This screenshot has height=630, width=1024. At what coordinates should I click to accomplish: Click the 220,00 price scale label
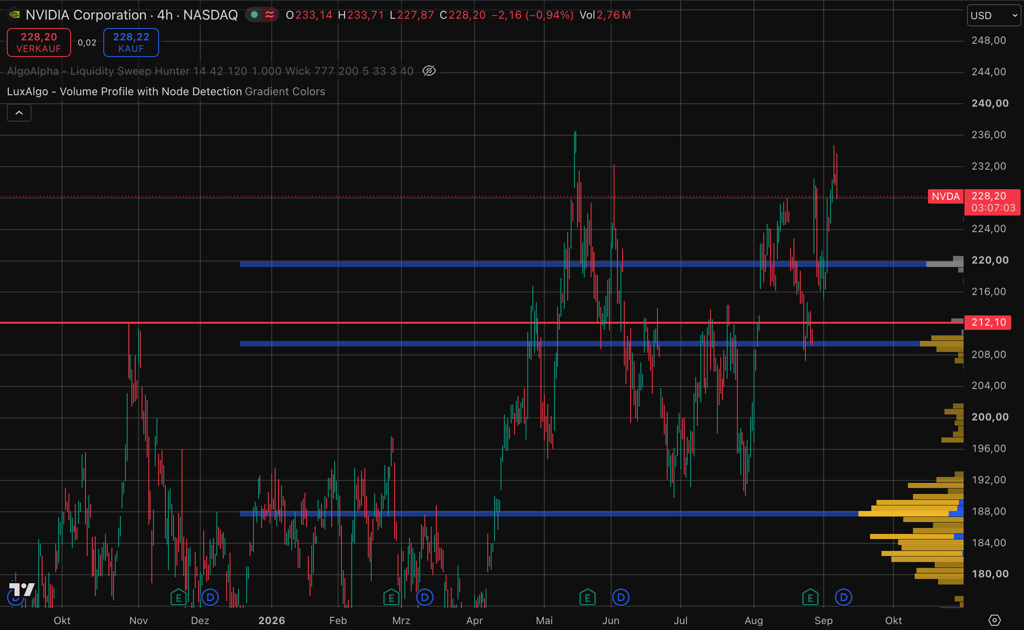point(990,260)
